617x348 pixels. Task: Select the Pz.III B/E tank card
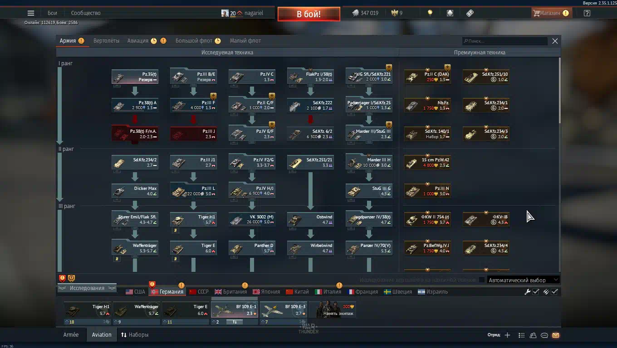pyautogui.click(x=193, y=77)
